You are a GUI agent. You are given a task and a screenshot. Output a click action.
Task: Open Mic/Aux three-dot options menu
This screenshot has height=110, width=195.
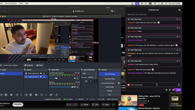click(78, 87)
